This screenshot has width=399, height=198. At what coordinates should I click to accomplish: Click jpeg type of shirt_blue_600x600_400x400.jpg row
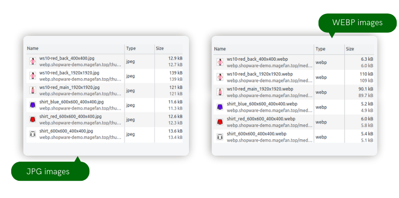point(131,105)
